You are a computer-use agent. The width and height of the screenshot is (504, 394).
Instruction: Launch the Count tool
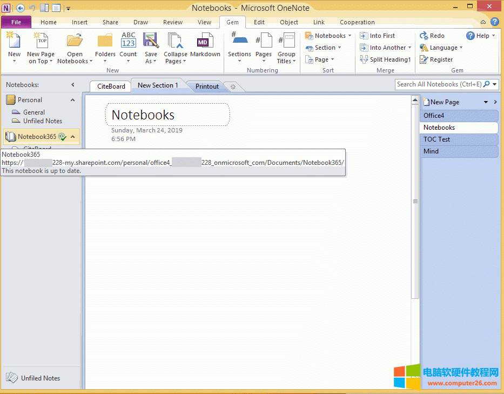128,48
